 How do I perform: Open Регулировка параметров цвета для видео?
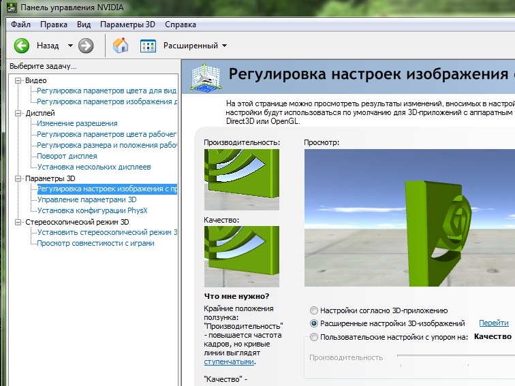(107, 91)
